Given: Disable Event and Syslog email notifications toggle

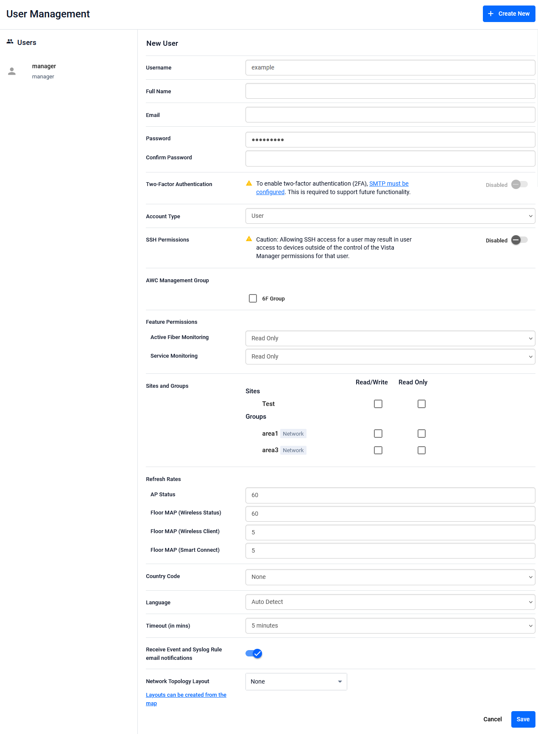Looking at the screenshot, I should click(x=254, y=653).
